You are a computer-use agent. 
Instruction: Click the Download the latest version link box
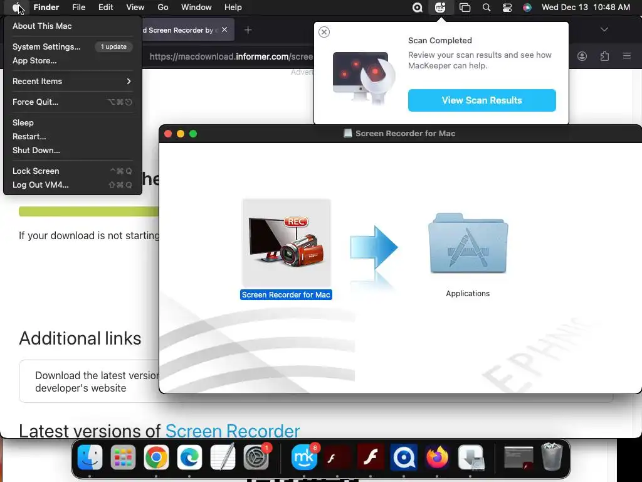pyautogui.click(x=89, y=382)
